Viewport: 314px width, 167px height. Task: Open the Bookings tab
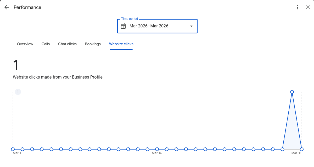[x=93, y=44]
